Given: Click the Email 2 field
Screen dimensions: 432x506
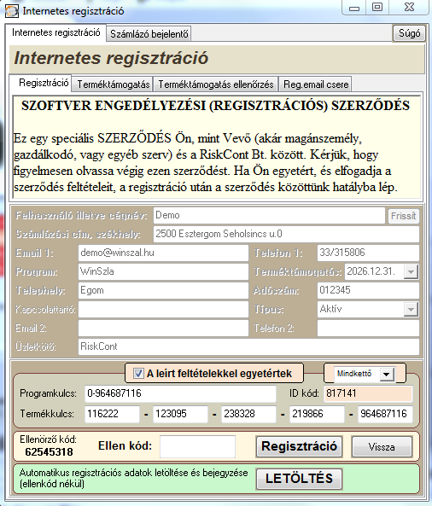Looking at the screenshot, I should (x=163, y=328).
